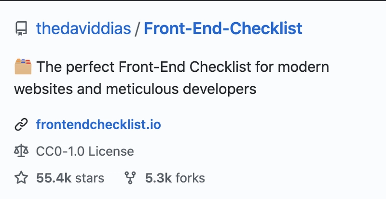The width and height of the screenshot is (386, 199).
Task: Click the bold 5.3k count number
Action: coord(158,178)
